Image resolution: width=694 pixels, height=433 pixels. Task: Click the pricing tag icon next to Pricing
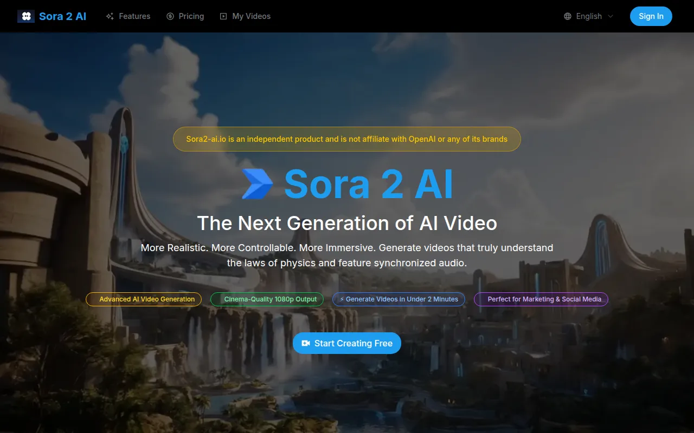169,16
